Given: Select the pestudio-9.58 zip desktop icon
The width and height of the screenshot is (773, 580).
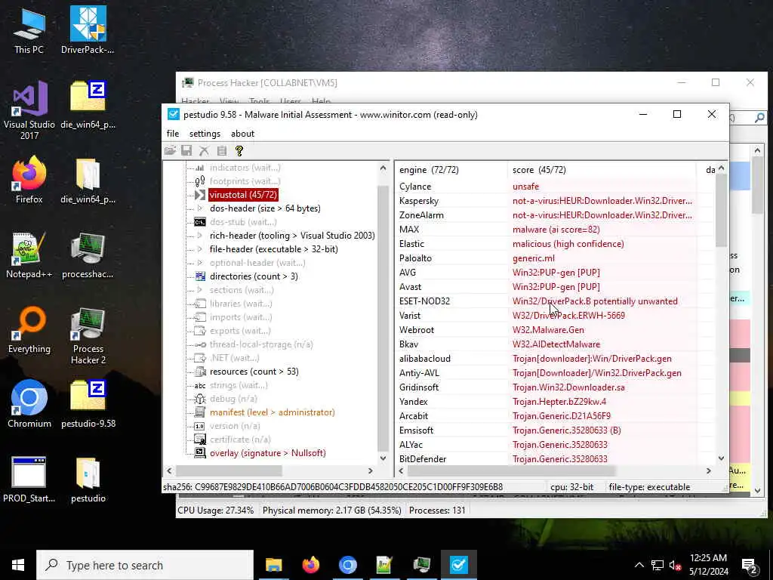Looking at the screenshot, I should (88, 403).
